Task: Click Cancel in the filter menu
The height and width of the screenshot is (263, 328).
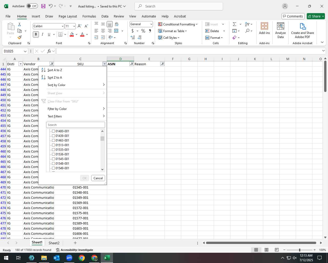Action: [x=98, y=178]
